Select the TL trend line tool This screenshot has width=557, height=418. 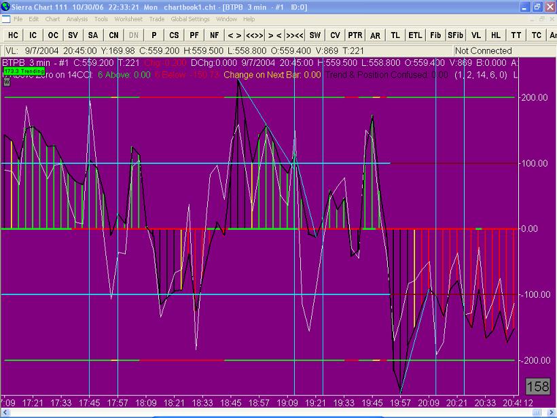pyautogui.click(x=395, y=35)
